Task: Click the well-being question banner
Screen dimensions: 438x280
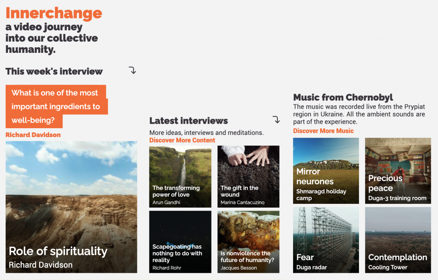Action: coord(55,106)
